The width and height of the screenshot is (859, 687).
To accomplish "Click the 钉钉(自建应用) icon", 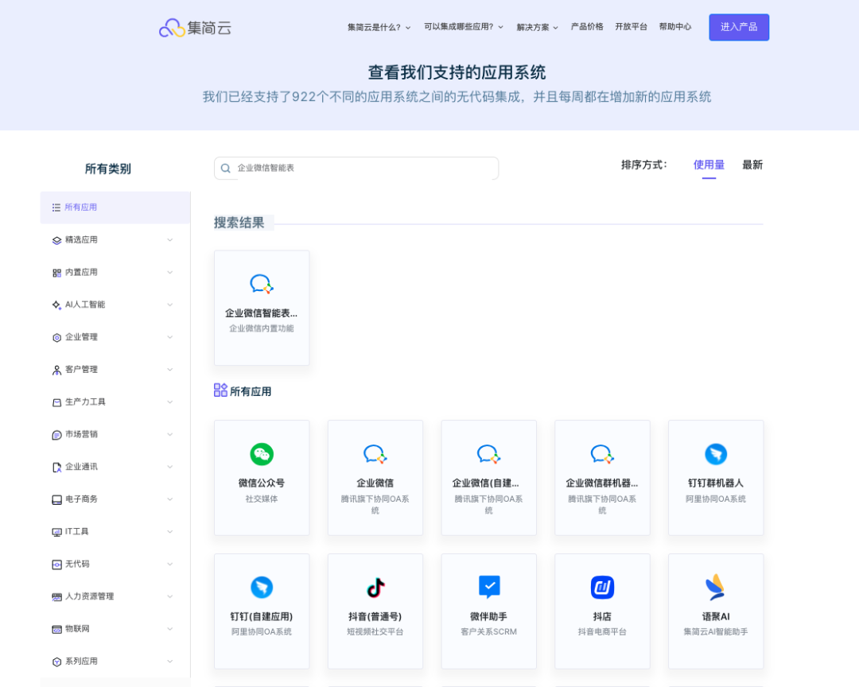I will click(262, 588).
